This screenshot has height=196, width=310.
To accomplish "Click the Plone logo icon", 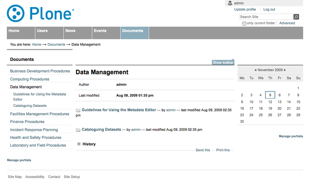I will coord(16,14).
